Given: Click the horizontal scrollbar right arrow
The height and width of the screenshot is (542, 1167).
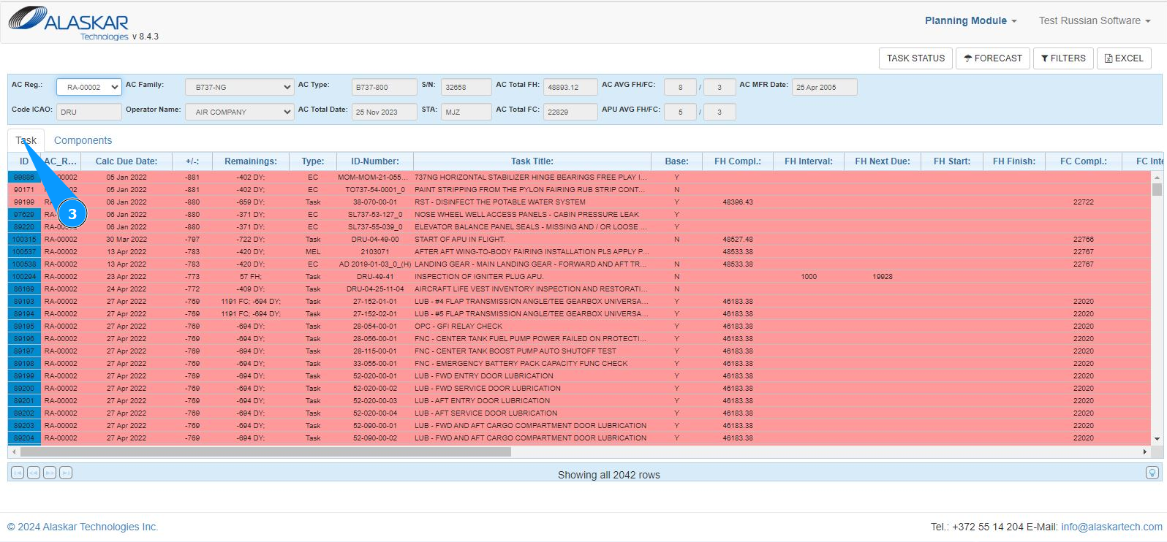Looking at the screenshot, I should pyautogui.click(x=1146, y=452).
